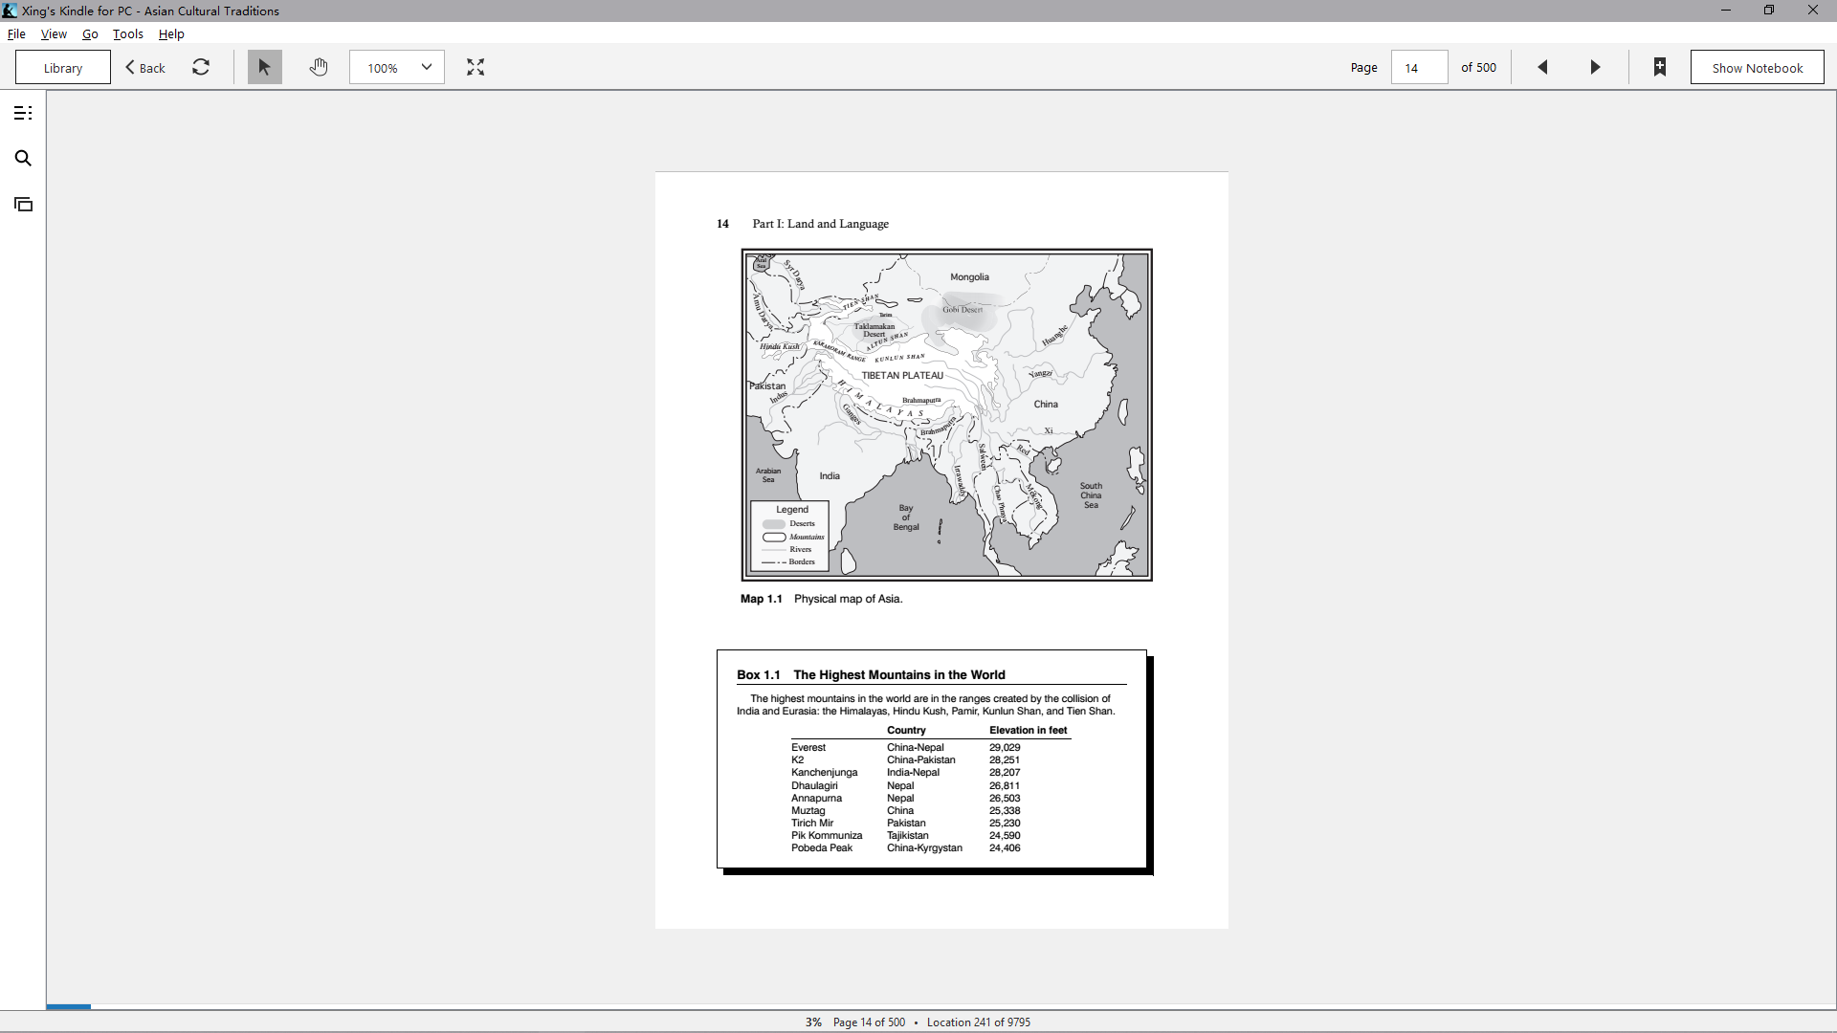
Task: Click Location 241 of 9795 status text
Action: [979, 1022]
